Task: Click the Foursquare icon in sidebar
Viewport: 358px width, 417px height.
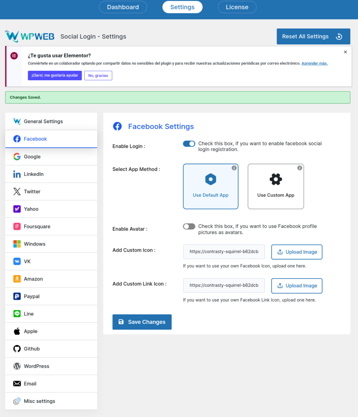Action: [17, 226]
